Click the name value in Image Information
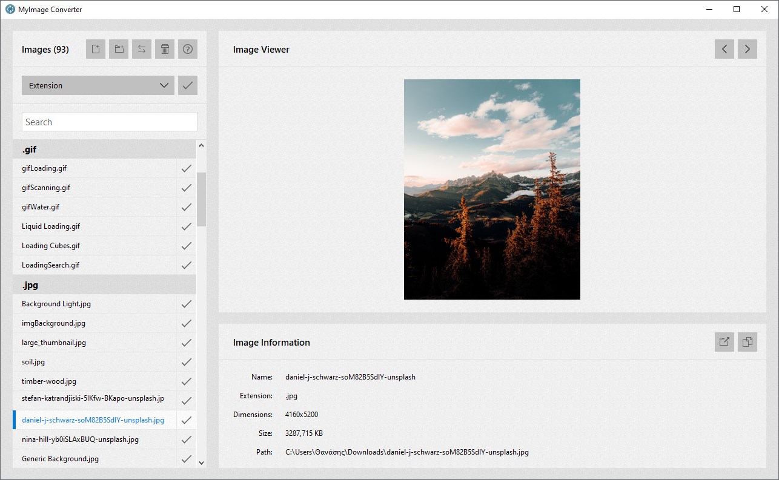779x480 pixels. click(351, 377)
